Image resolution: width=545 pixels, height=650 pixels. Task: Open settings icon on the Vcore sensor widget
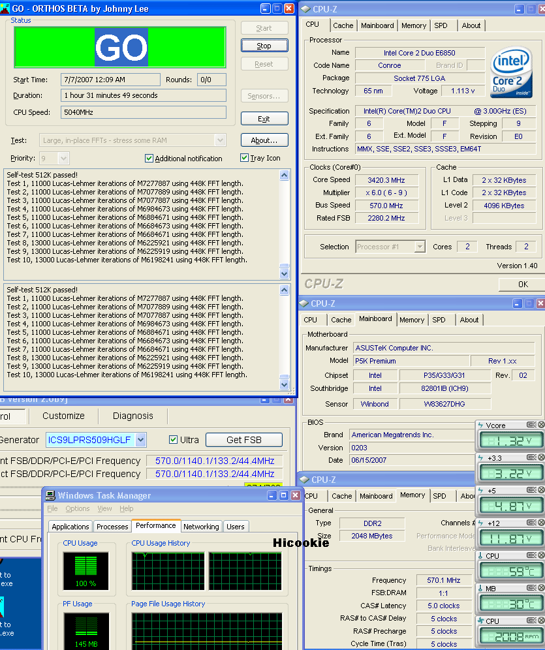[x=532, y=426]
